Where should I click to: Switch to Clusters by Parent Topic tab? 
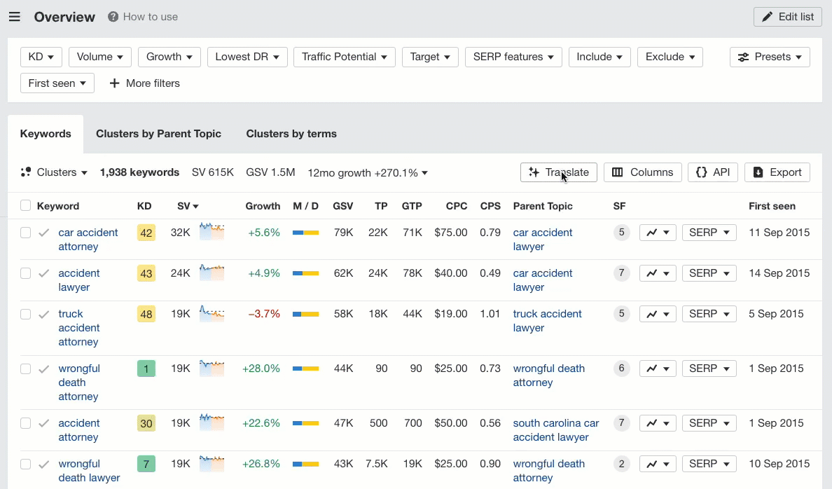tap(158, 133)
